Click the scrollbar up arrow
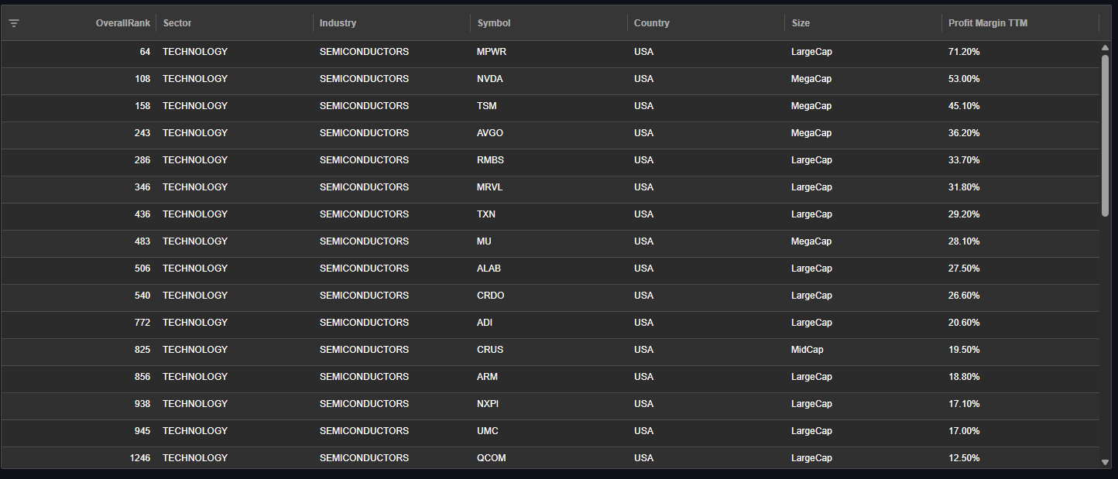Screen dimensions: 1118x479 pyautogui.click(x=1106, y=48)
